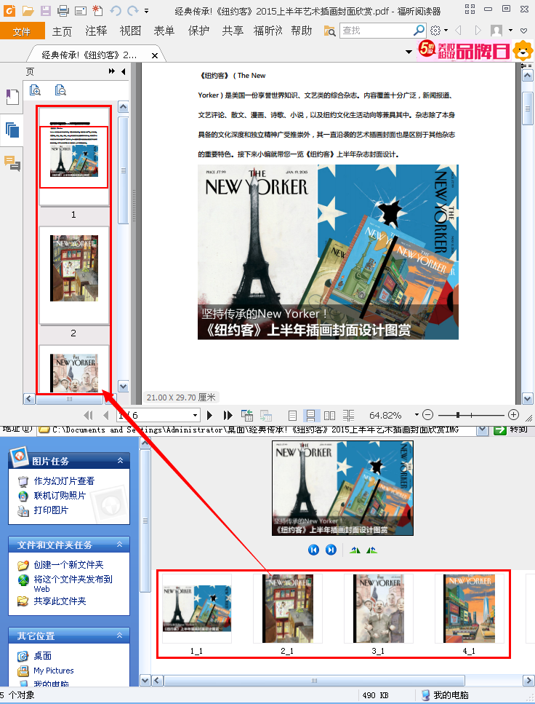Viewport: 535px width, 704px height.
Task: Click the save disk icon
Action: click(x=45, y=10)
